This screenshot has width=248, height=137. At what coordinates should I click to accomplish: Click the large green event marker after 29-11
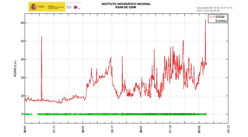click(122, 114)
